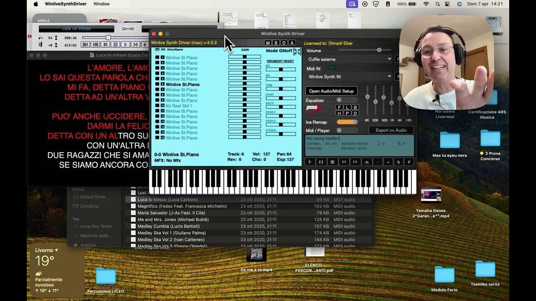Click the channel 1 gain slider

245,57
